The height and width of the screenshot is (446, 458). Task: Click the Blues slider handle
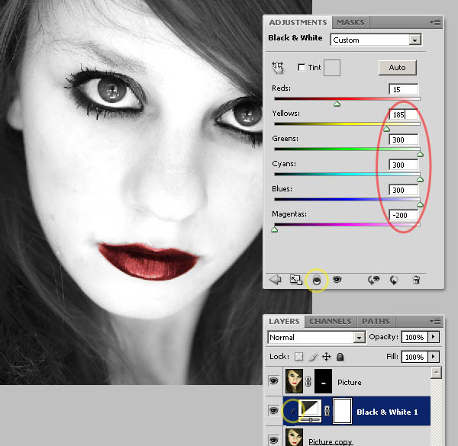pyautogui.click(x=420, y=204)
